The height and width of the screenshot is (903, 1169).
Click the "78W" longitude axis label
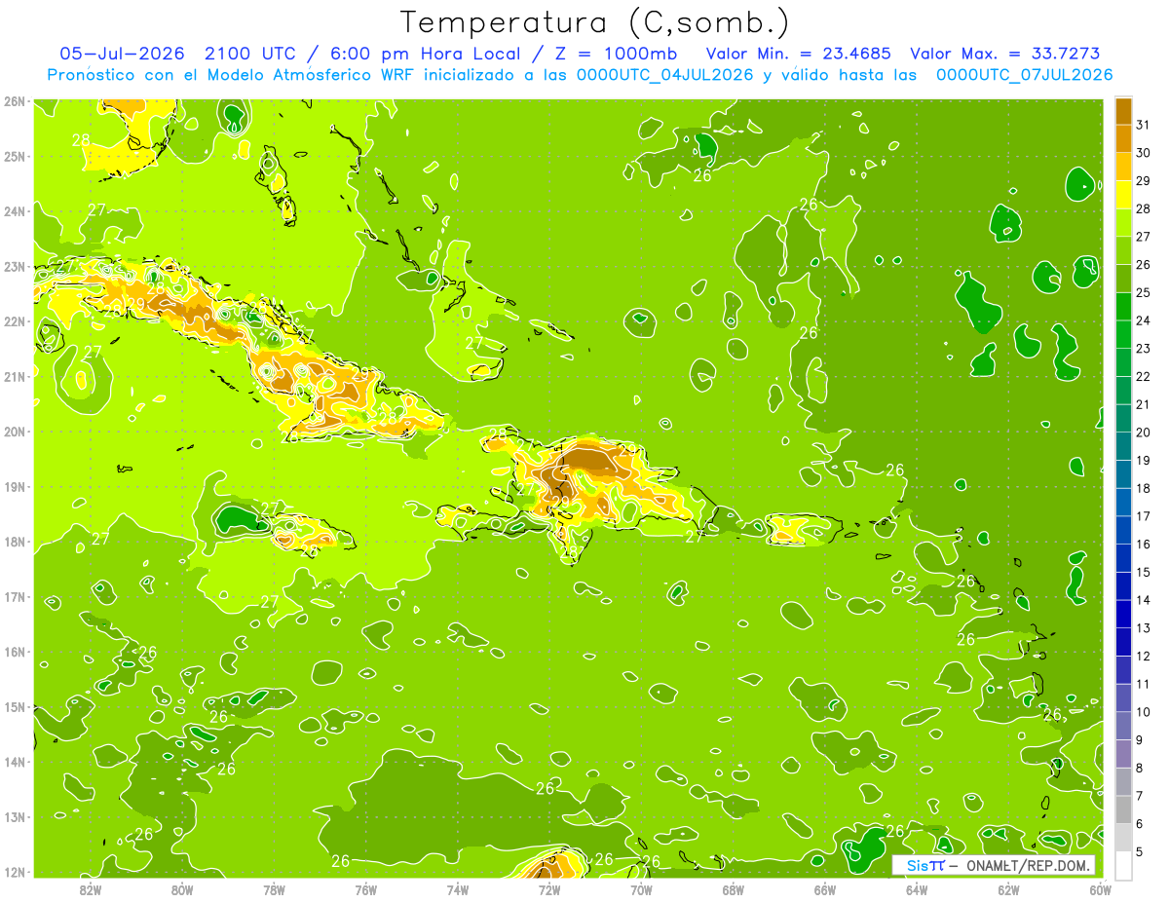coord(275,889)
